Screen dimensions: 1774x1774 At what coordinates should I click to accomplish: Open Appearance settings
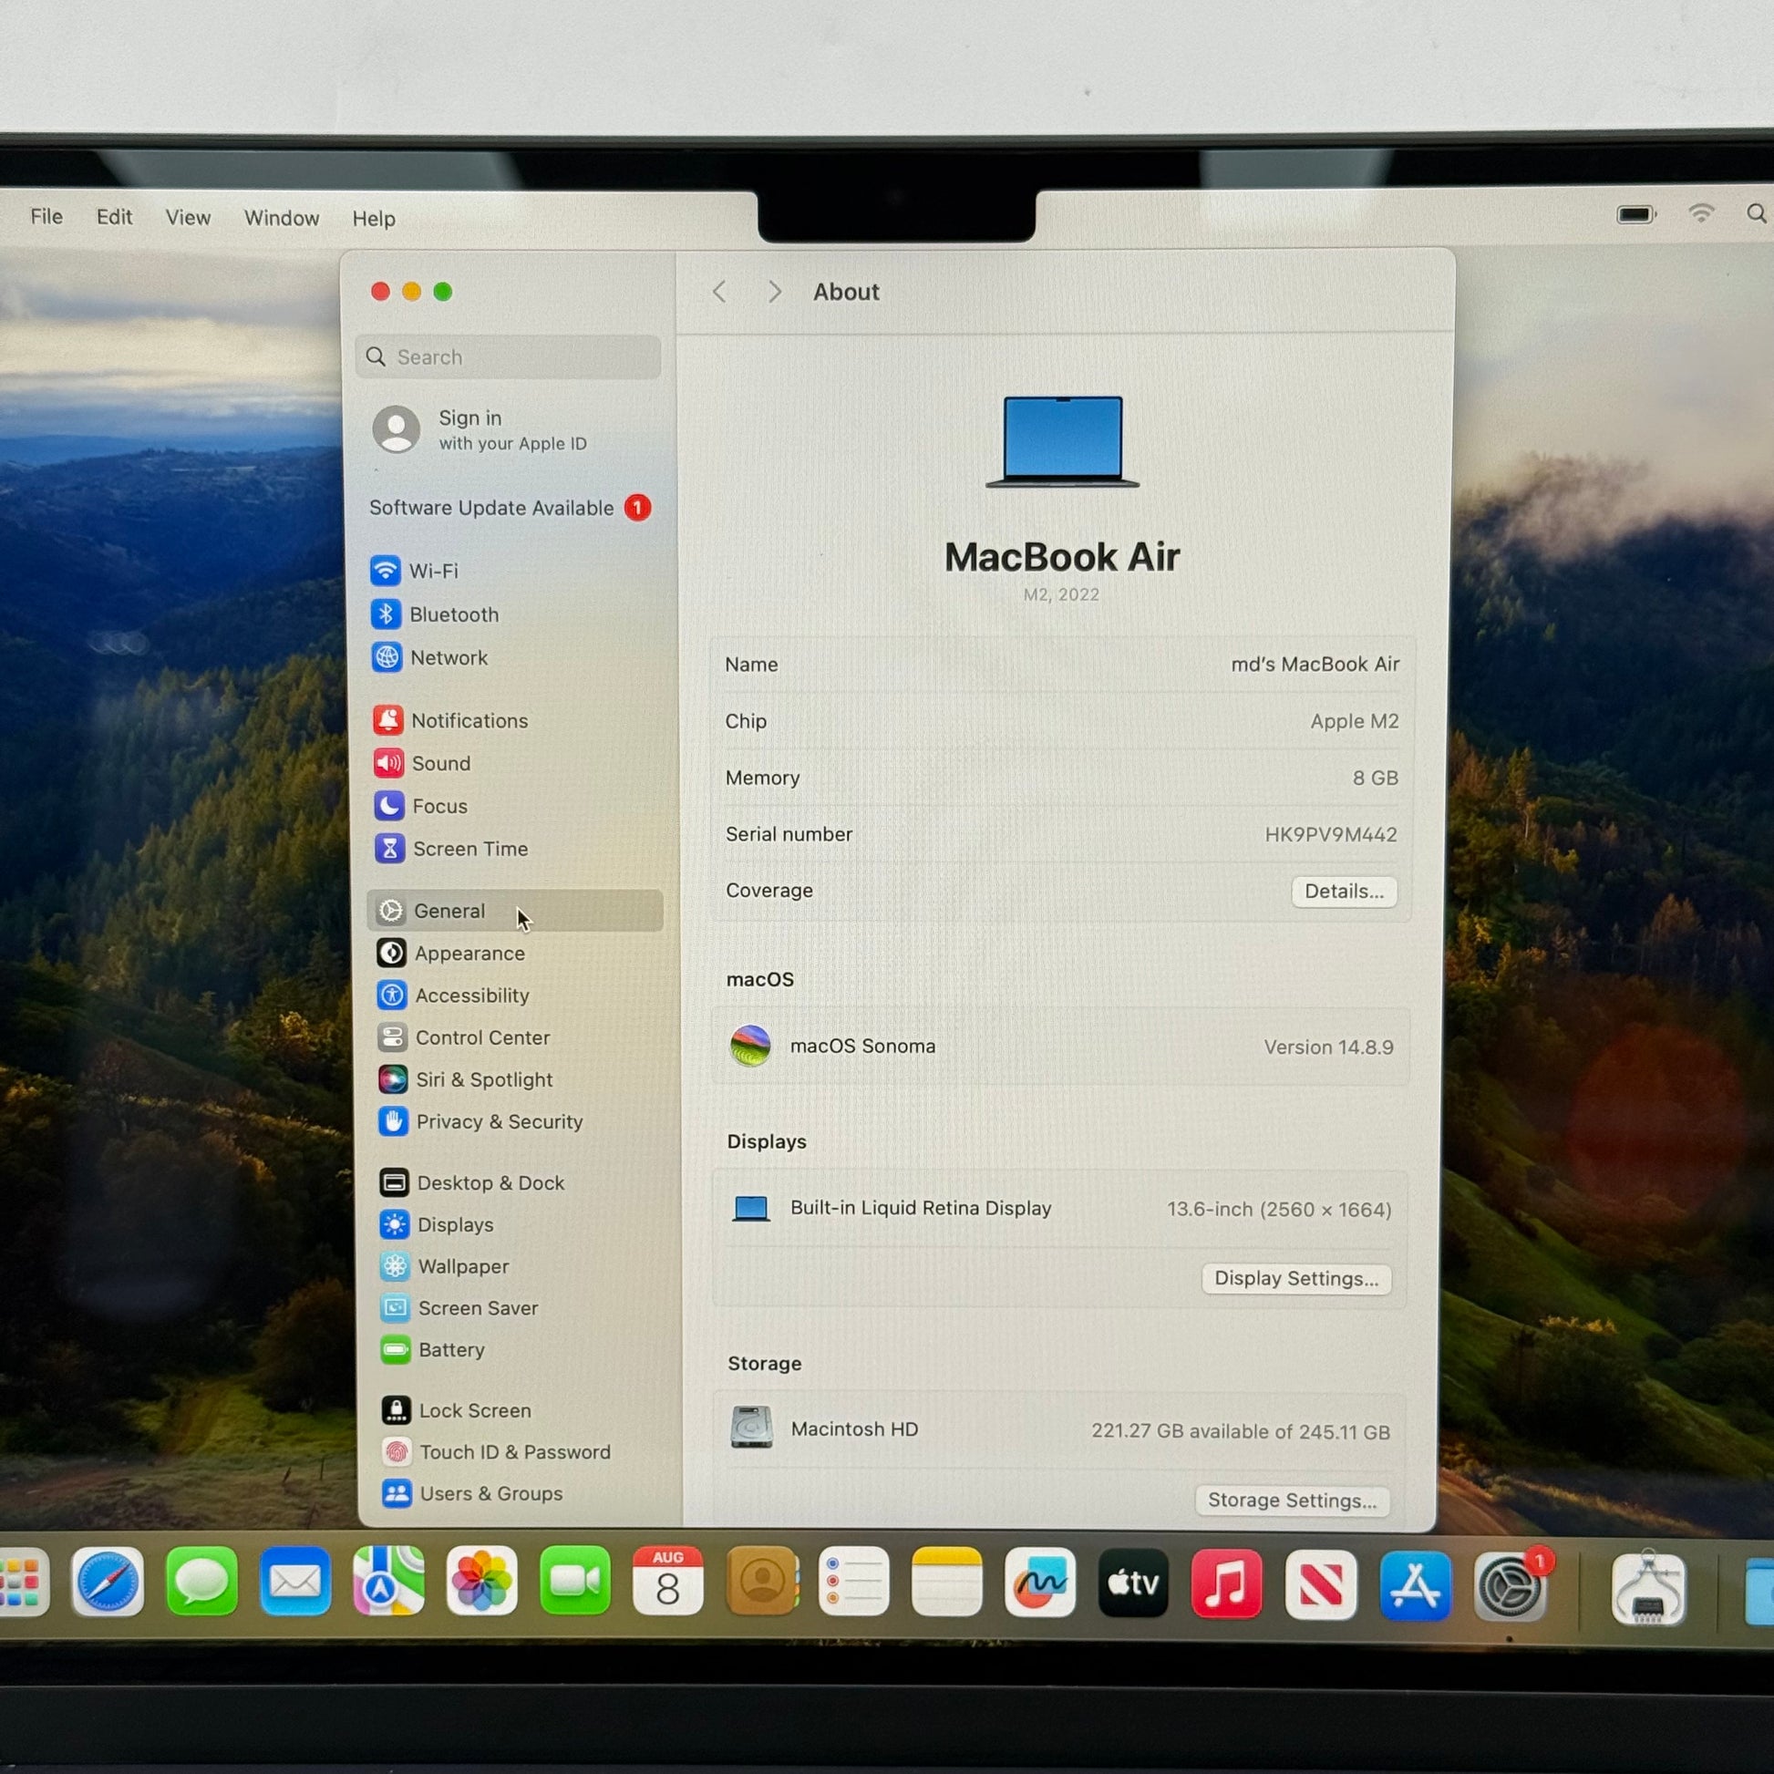click(452, 954)
